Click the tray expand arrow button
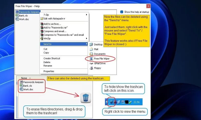This screenshot has width=201, height=120. click(107, 102)
